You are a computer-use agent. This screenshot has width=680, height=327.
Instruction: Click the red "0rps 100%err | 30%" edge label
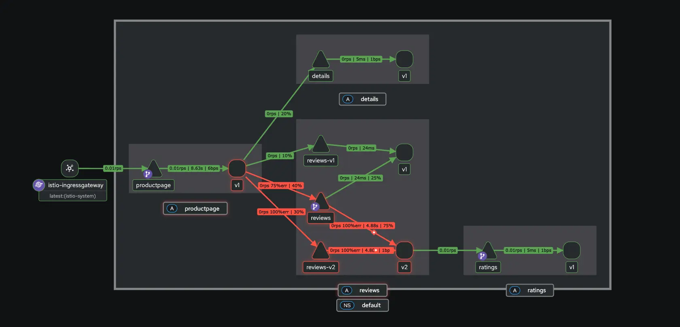pos(281,212)
